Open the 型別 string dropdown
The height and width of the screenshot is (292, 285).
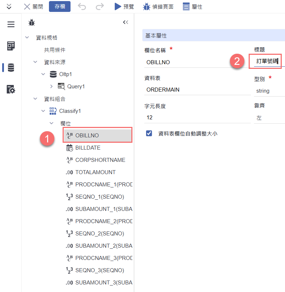click(x=269, y=91)
